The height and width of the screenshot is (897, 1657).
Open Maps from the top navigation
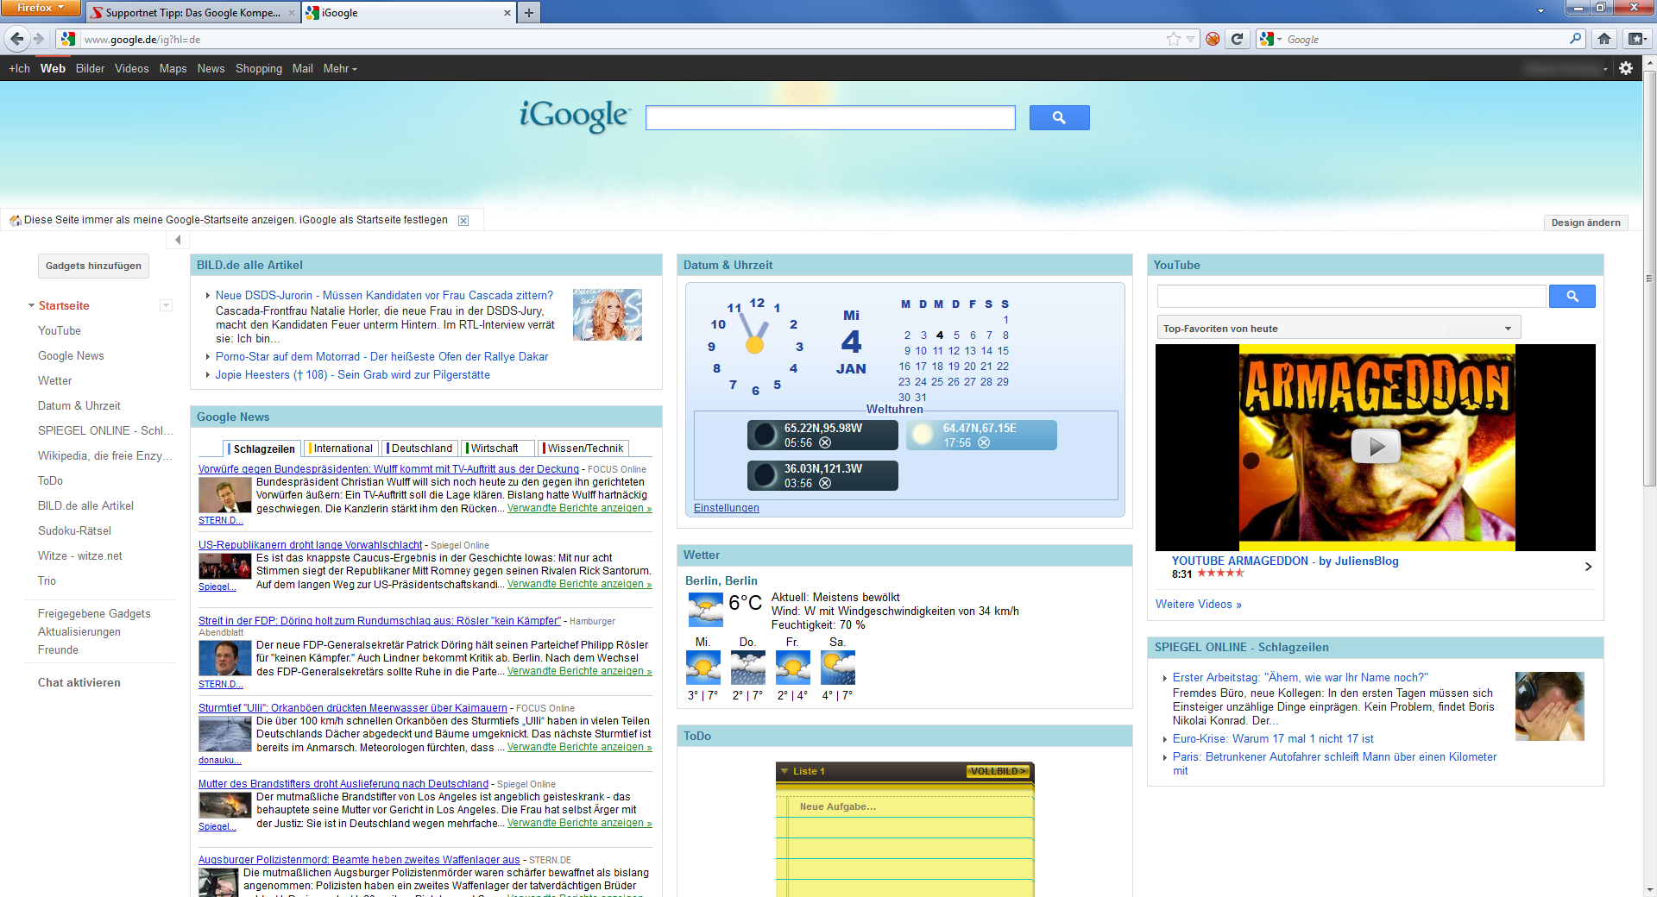coord(172,68)
